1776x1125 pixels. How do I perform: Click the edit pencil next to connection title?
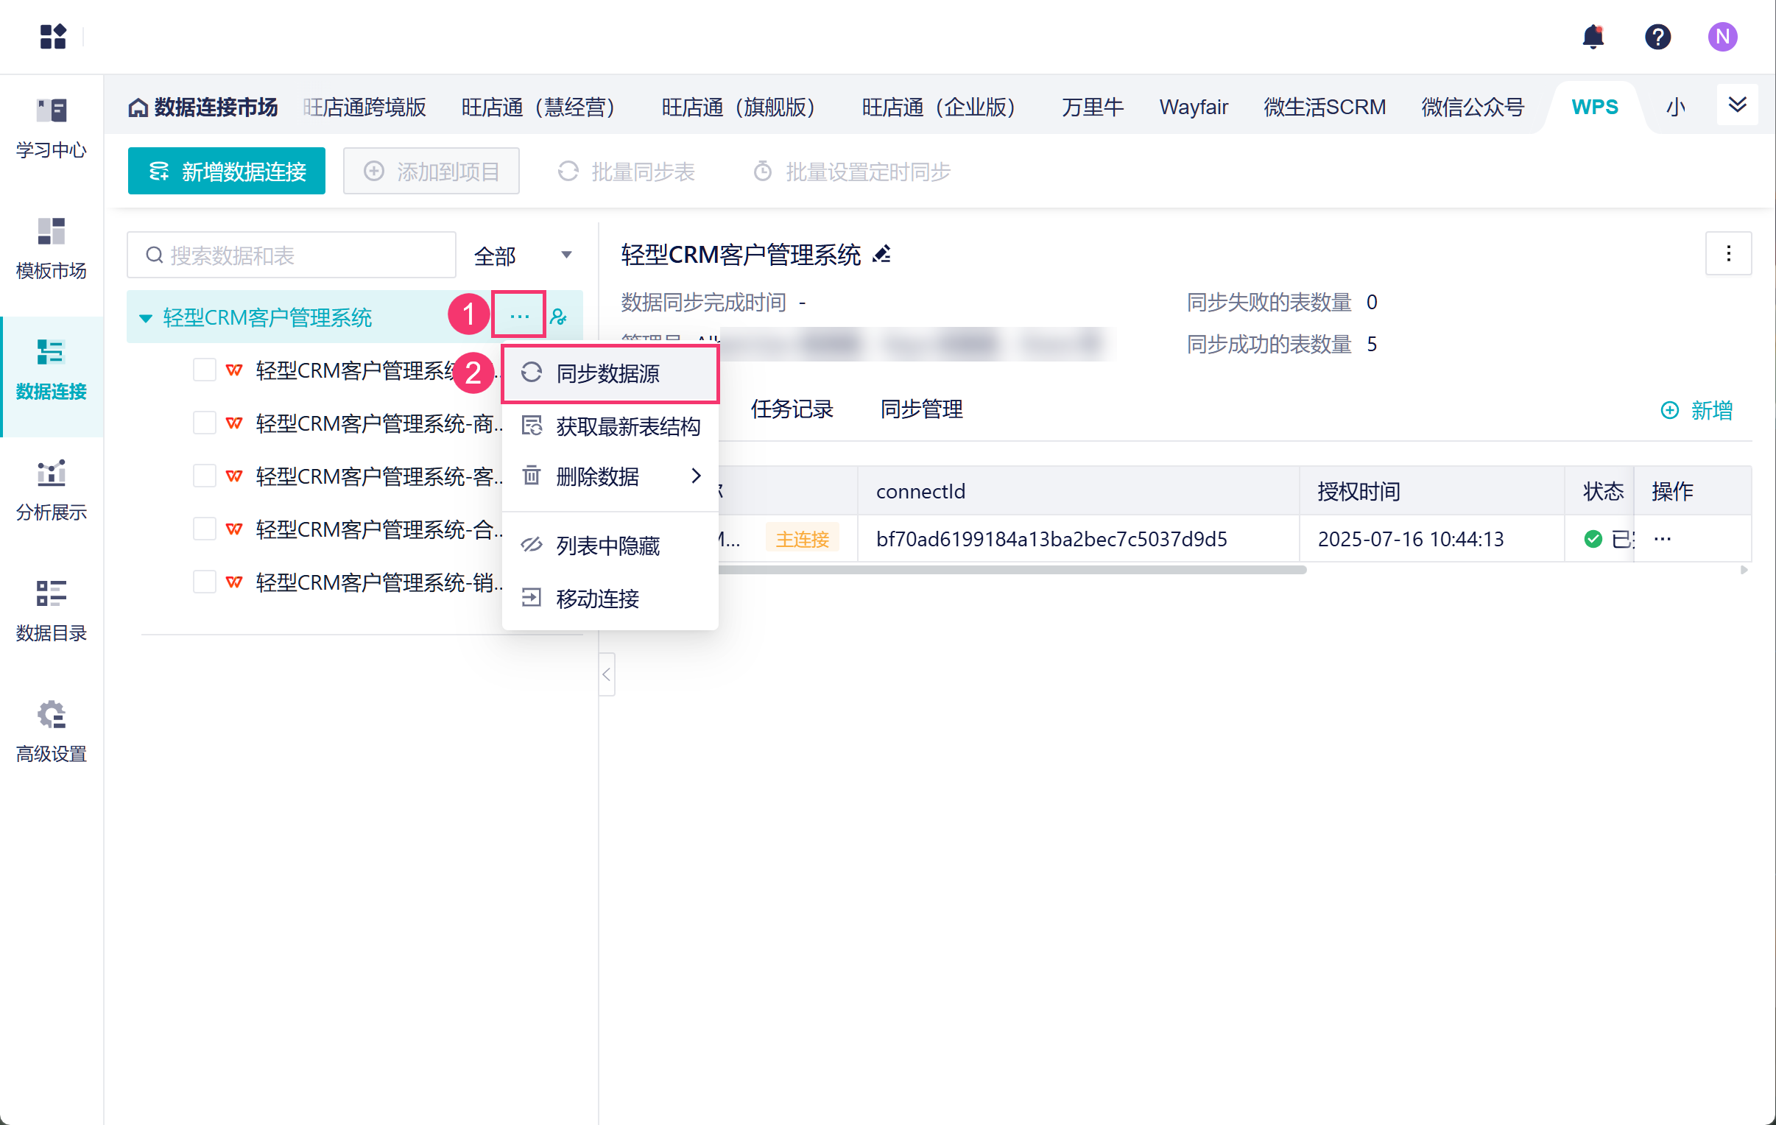coord(882,255)
